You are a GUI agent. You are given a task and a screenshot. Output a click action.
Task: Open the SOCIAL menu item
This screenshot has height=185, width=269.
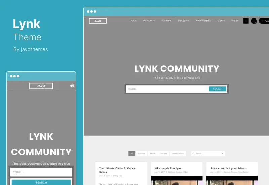click(235, 21)
